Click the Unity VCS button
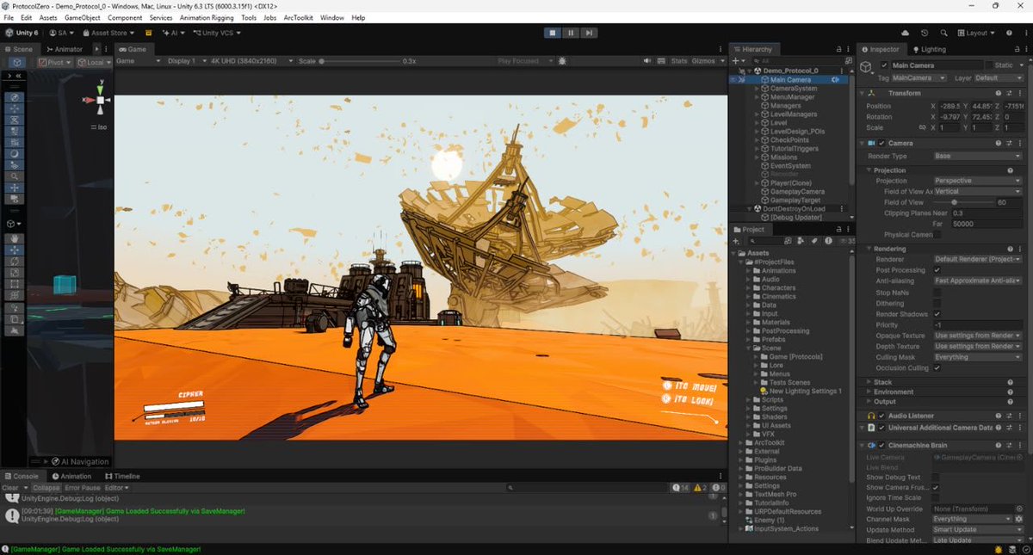The image size is (1033, 555). (x=216, y=33)
